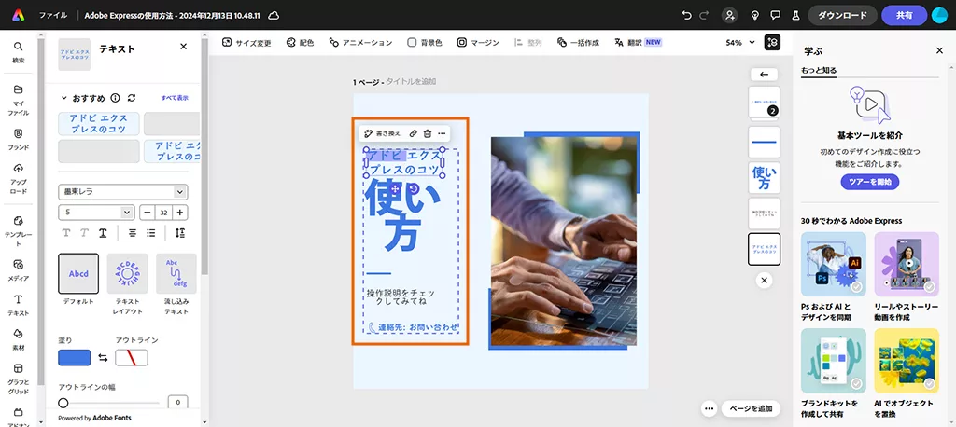Open the comments speech-bubble icon
956x427 pixels.
[x=775, y=15]
